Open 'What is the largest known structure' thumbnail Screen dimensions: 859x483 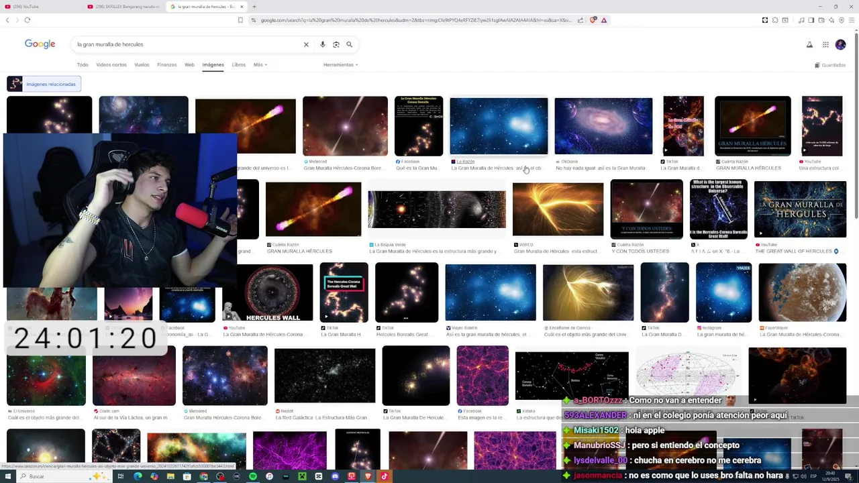coord(718,209)
